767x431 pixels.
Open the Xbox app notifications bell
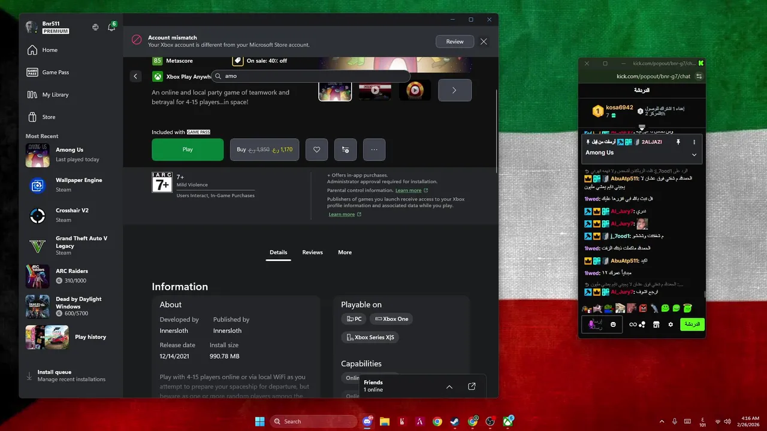(x=111, y=27)
